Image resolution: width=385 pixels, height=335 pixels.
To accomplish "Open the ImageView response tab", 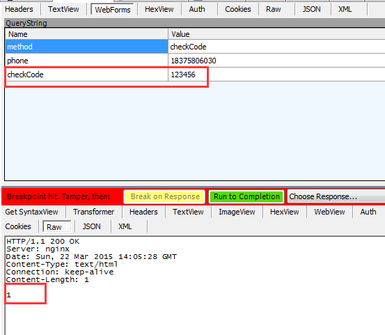I will point(237,212).
